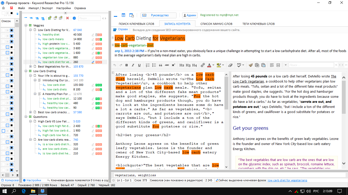The height and width of the screenshot is (195, 348).
Task: Expand the tree to the fourth level
Action: (43, 18)
